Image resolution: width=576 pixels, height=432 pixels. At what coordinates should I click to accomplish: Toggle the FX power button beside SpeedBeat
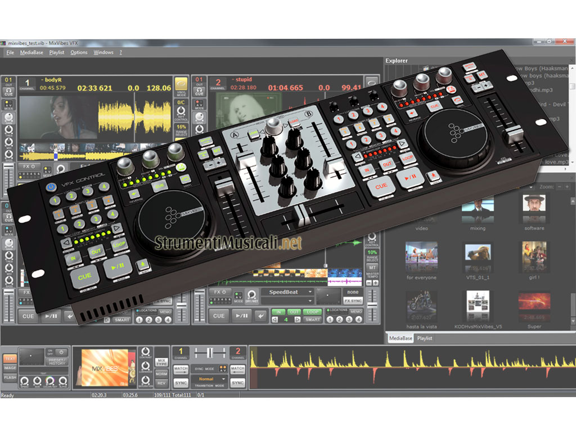tap(219, 292)
